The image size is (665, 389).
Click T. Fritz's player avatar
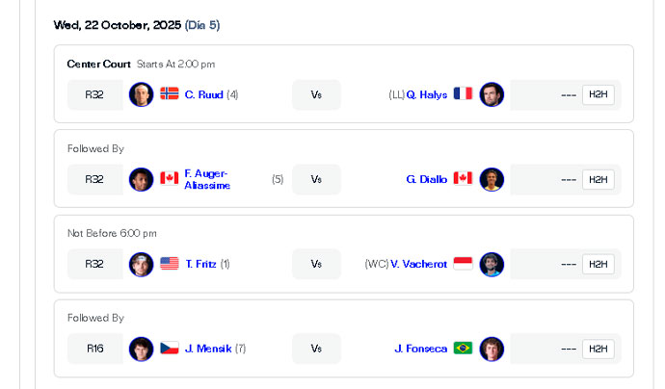click(142, 264)
